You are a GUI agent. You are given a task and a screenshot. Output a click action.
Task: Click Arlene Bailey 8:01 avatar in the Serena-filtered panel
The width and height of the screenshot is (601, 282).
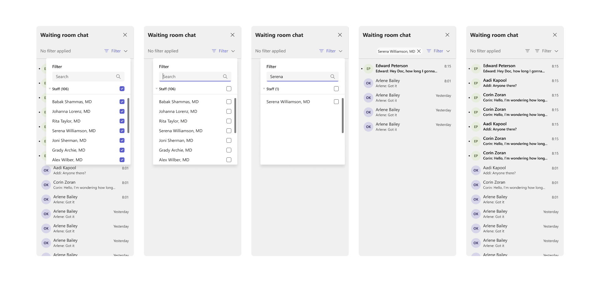368,83
